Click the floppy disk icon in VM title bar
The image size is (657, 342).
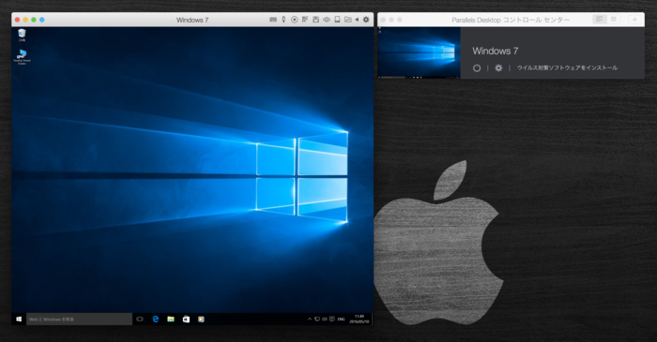click(316, 20)
